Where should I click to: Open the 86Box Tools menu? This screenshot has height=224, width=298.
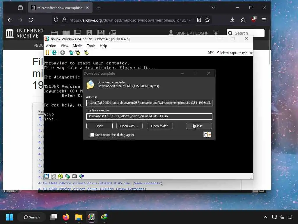pyautogui.click(x=91, y=46)
